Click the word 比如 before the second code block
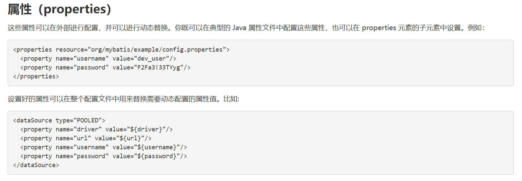Image resolution: width=522 pixels, height=181 pixels. 230,99
